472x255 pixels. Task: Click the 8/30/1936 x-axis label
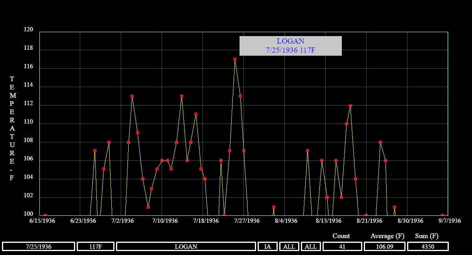click(411, 221)
